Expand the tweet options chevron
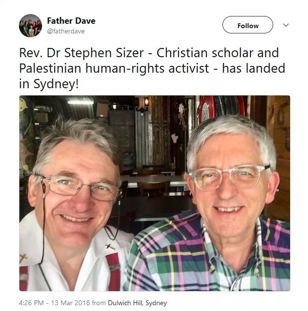308x311 pixels. [x=286, y=25]
